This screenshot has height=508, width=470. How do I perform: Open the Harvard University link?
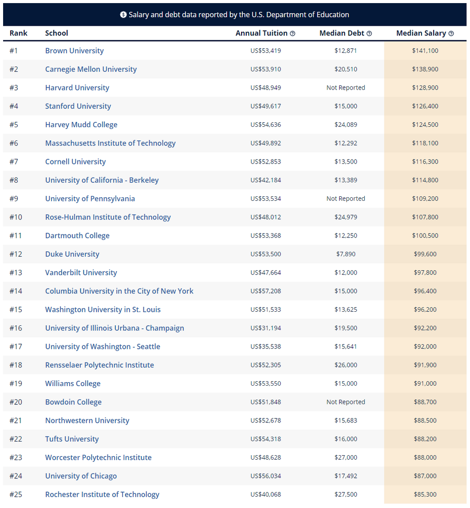[77, 88]
